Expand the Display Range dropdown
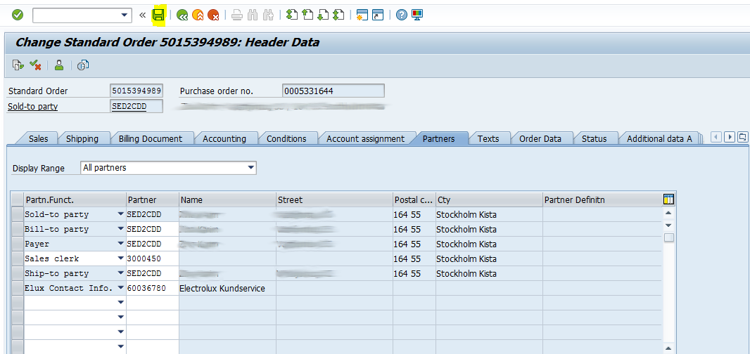The width and height of the screenshot is (750, 354). pos(250,168)
